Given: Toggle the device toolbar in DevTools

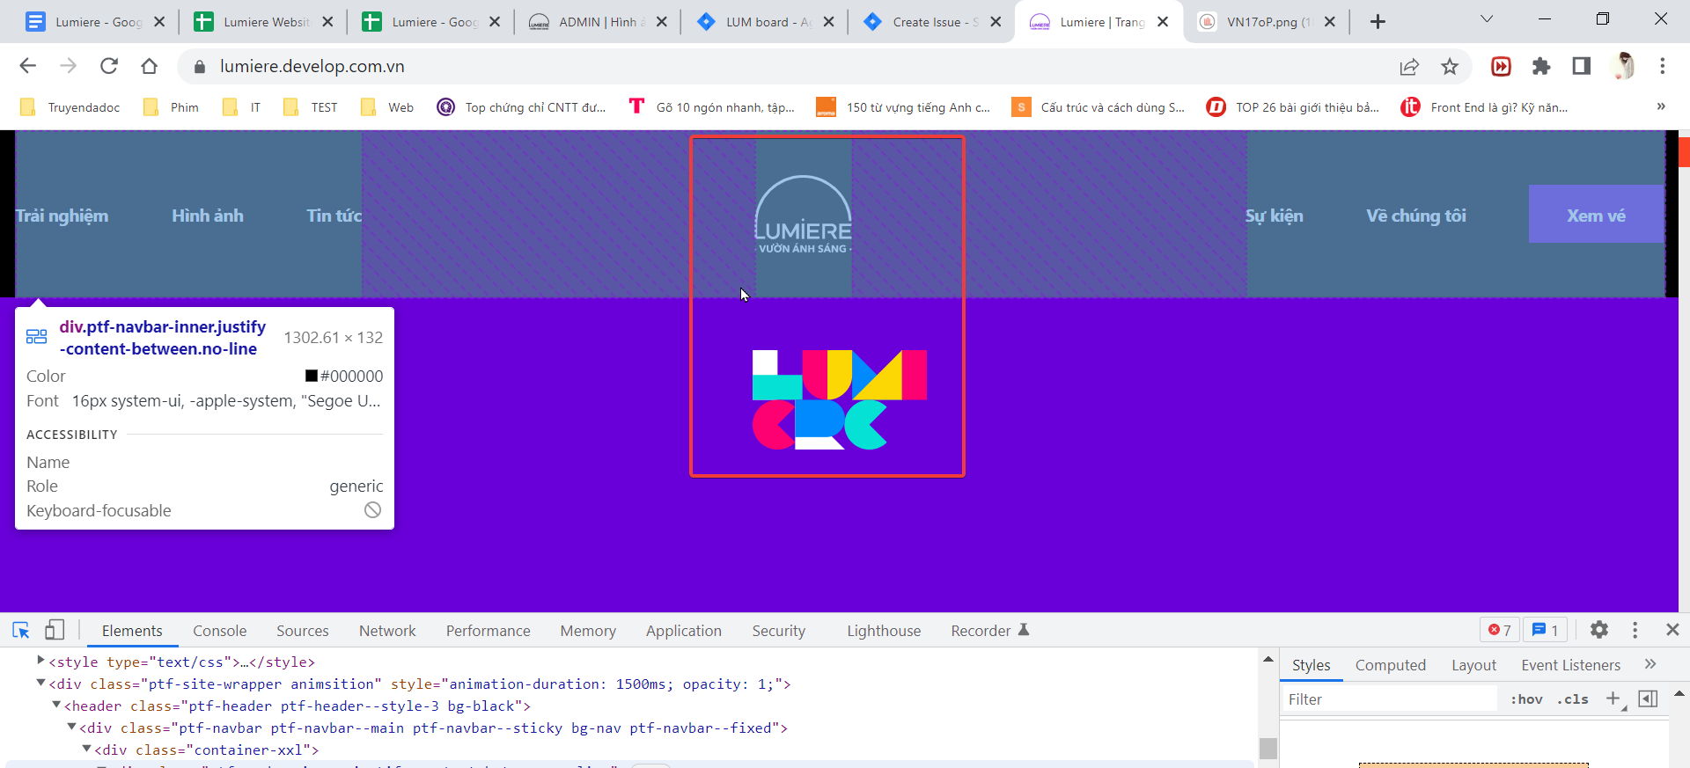Looking at the screenshot, I should point(55,630).
